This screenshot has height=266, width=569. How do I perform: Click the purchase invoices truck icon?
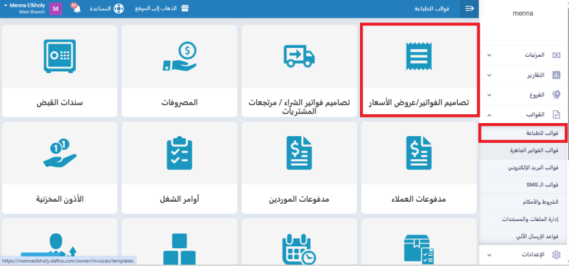point(299,56)
